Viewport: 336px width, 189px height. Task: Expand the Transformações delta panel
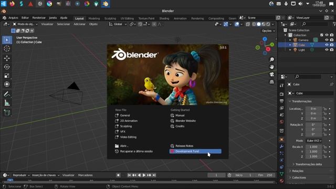[x=308, y=164]
